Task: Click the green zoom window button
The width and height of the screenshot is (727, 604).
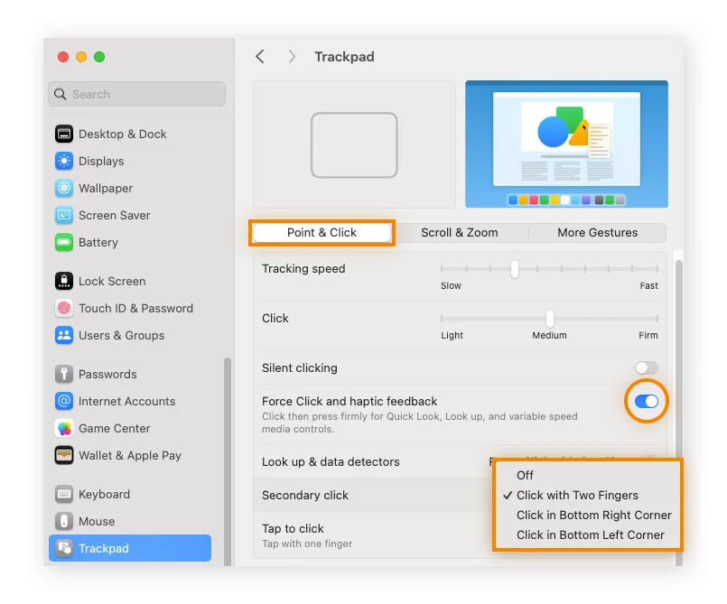Action: pos(99,57)
